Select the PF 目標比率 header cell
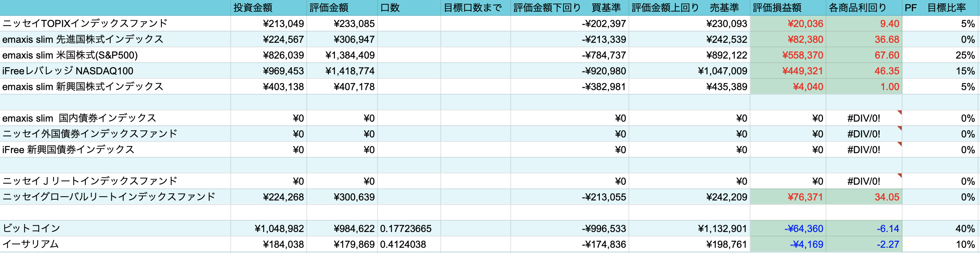Image resolution: width=980 pixels, height=253 pixels. [x=941, y=8]
